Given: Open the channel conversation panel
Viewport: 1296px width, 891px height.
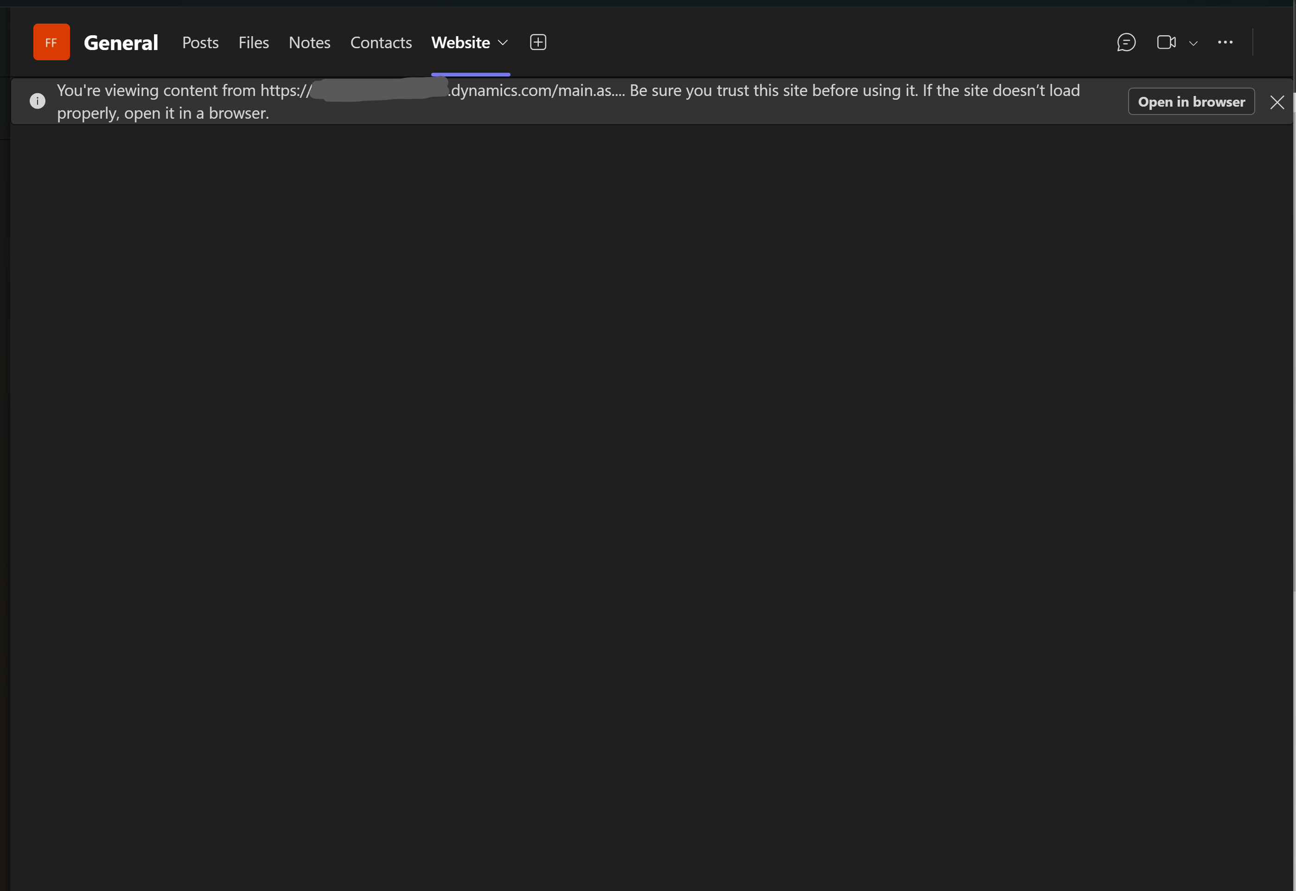Looking at the screenshot, I should (1126, 42).
